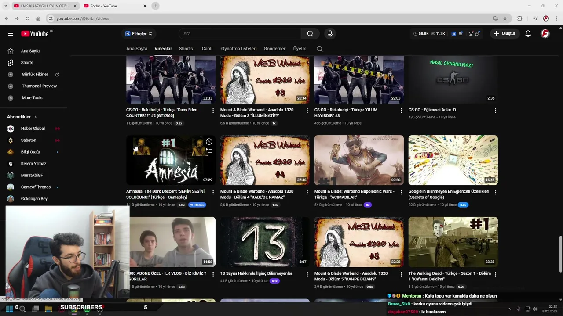
Task: Click the Remix badge on Amnesia video
Action: tap(197, 205)
